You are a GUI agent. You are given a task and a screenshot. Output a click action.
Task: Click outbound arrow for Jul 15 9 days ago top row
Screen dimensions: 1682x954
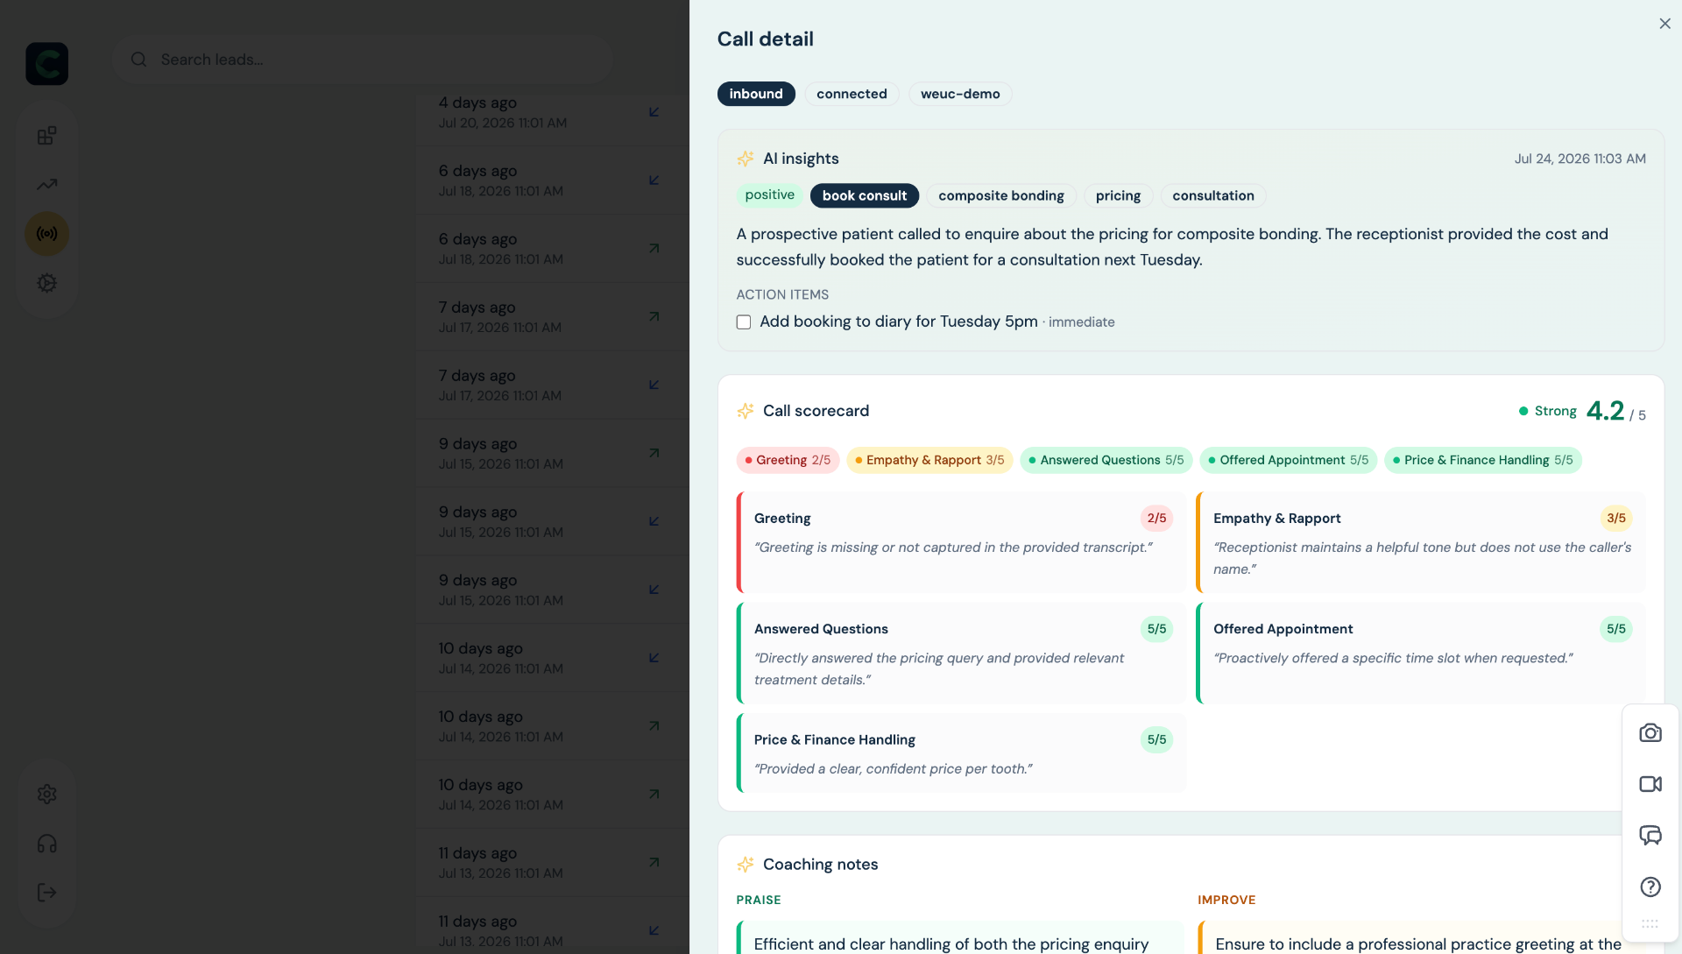click(654, 453)
